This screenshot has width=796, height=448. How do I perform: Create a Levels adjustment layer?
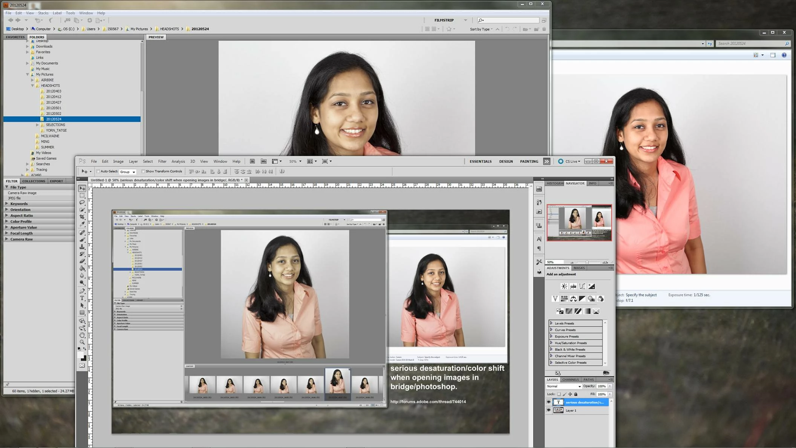pos(573,286)
